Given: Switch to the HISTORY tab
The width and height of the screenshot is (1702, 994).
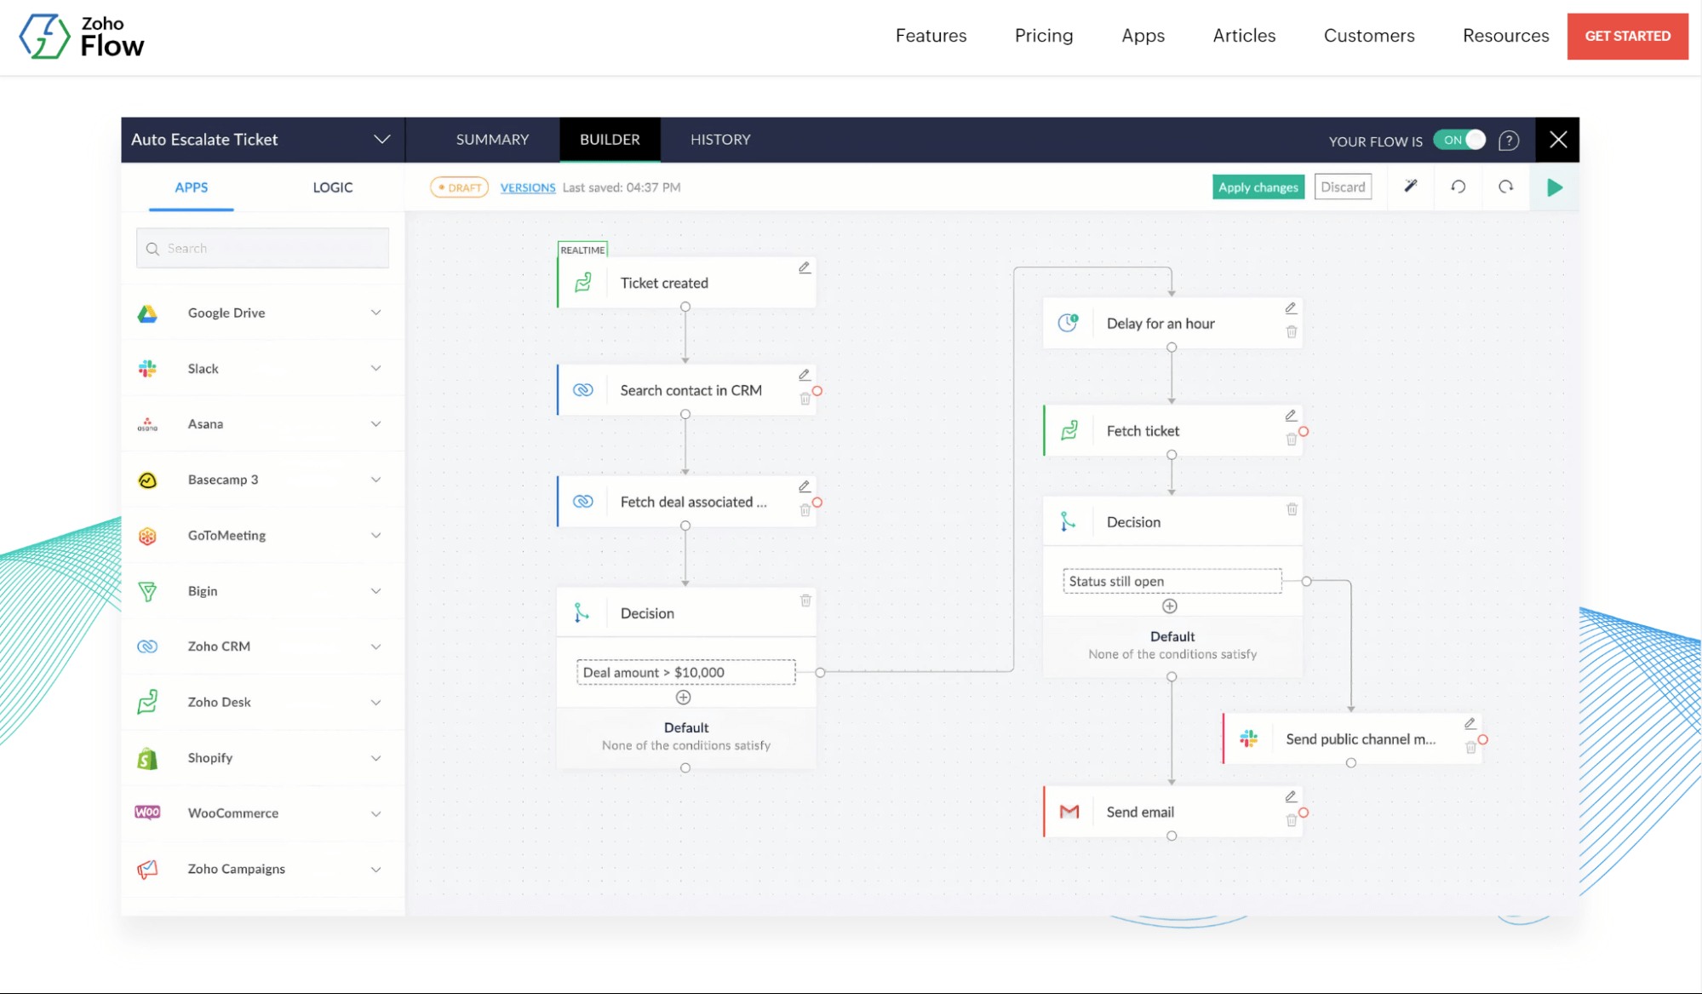Looking at the screenshot, I should point(720,140).
